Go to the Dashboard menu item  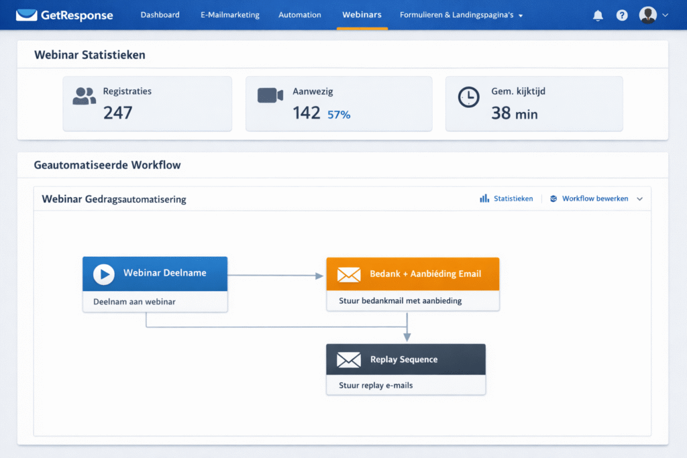(x=160, y=15)
